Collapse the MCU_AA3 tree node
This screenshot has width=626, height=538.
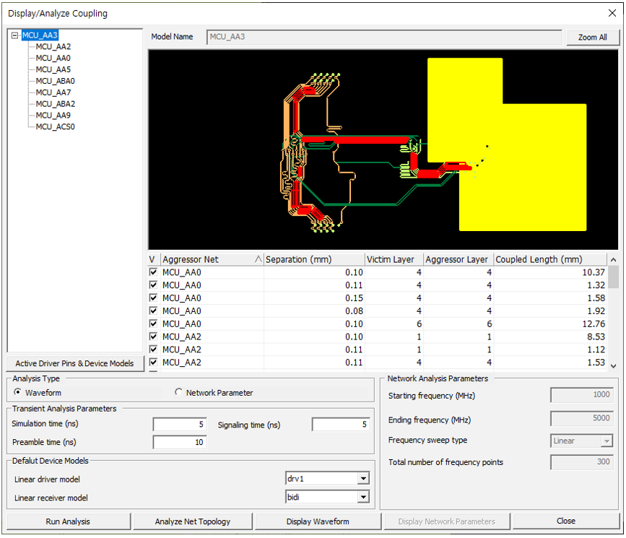(x=16, y=35)
